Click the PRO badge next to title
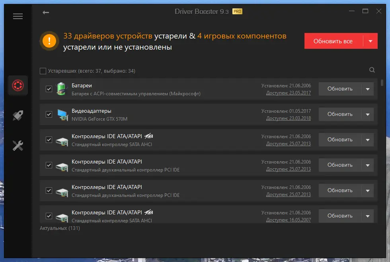This screenshot has width=390, height=262. (237, 12)
